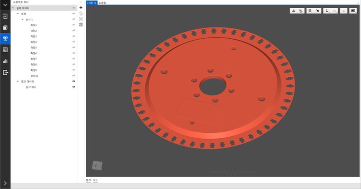Collapse the 측정 tree node
The width and height of the screenshot is (361, 189).
(18, 14)
